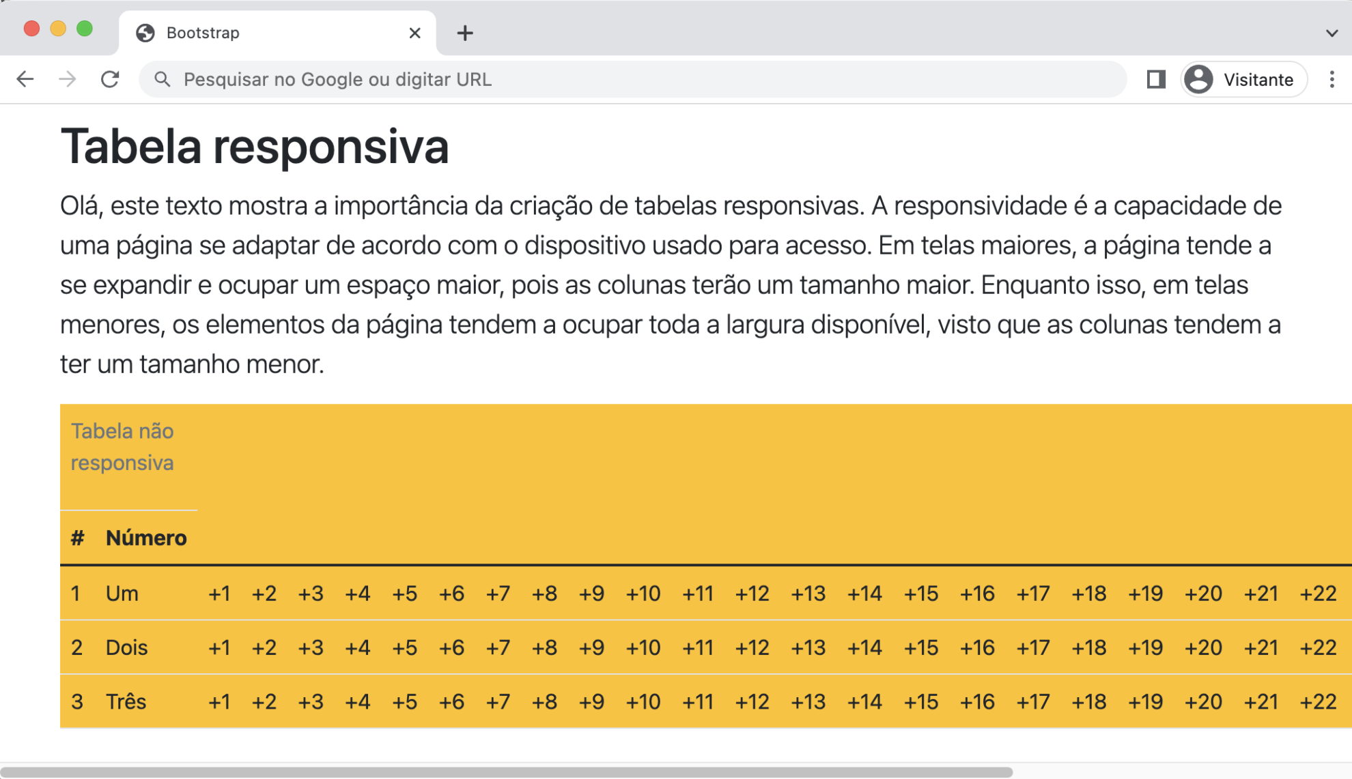Image resolution: width=1352 pixels, height=779 pixels.
Task: Select the 'Tabela não responsiva' table header
Action: (x=122, y=446)
